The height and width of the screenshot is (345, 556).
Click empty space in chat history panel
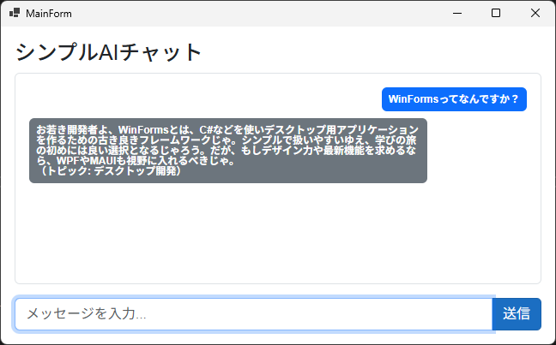coord(278,234)
